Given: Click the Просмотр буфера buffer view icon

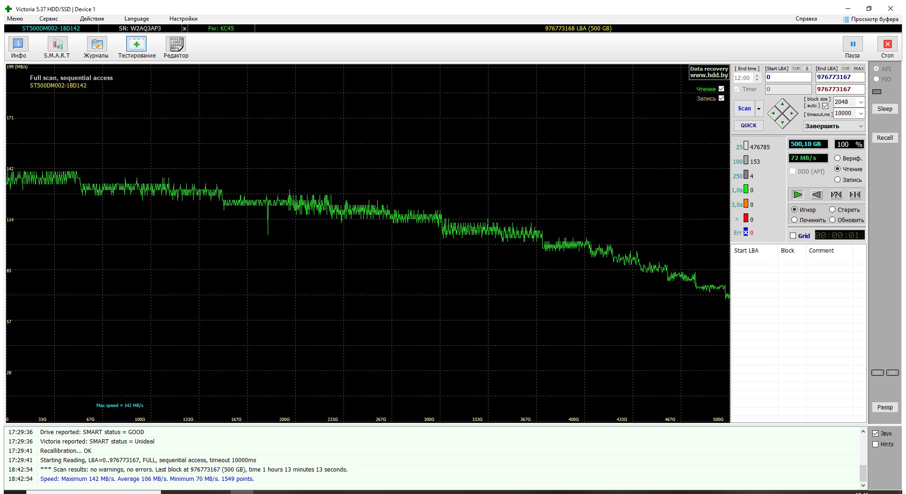Looking at the screenshot, I should tap(846, 19).
